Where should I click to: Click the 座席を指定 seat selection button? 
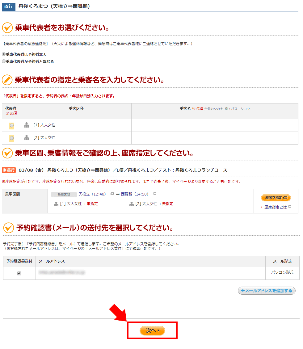point(276,198)
